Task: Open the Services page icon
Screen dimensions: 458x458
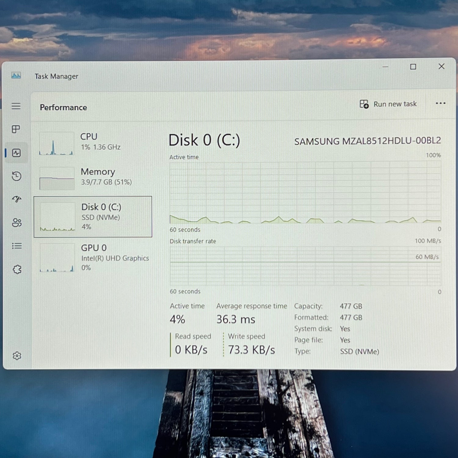Action: (17, 269)
